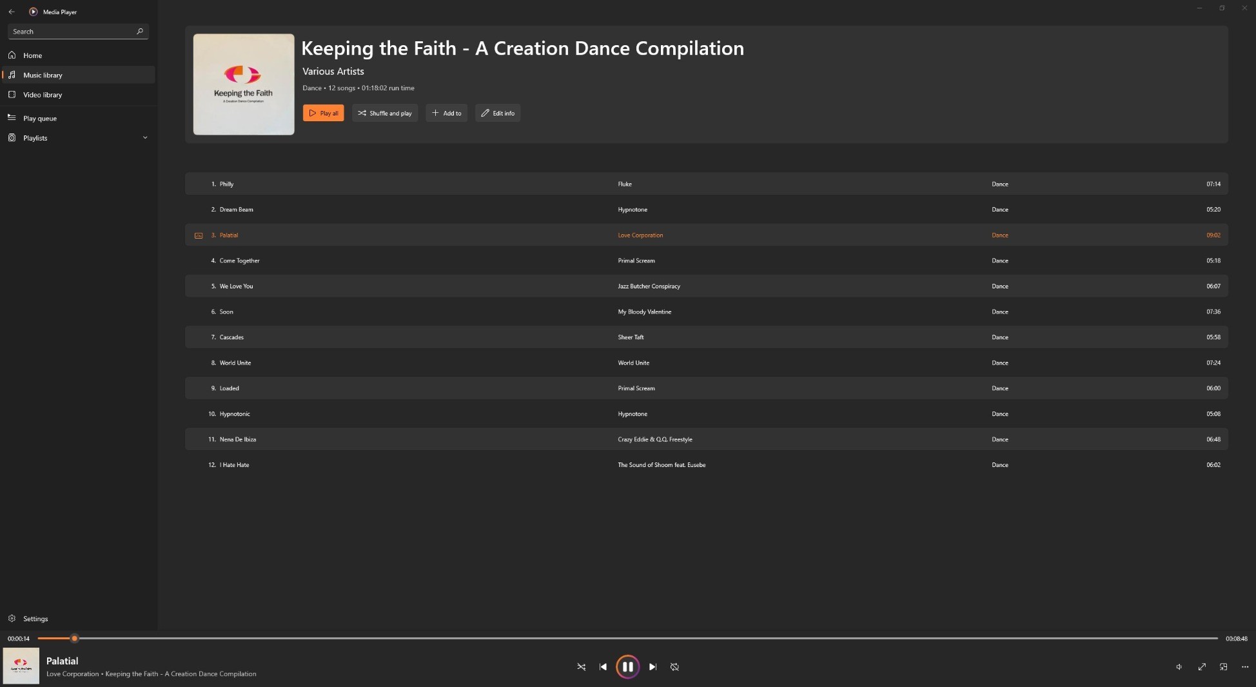The image size is (1256, 687).
Task: Enter full screen with expand icon
Action: [1202, 667]
